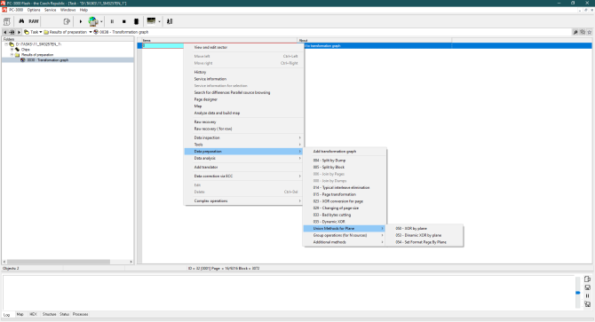Click the chip toolbar icon

(136, 21)
